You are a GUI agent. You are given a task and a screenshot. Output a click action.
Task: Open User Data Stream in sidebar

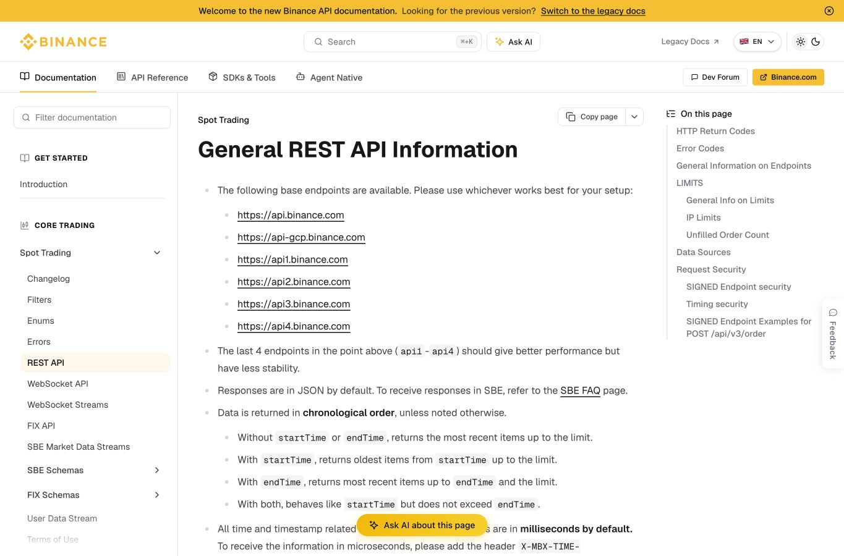pyautogui.click(x=62, y=518)
